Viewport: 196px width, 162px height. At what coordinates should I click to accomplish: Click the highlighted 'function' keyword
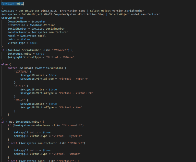tap(8, 4)
